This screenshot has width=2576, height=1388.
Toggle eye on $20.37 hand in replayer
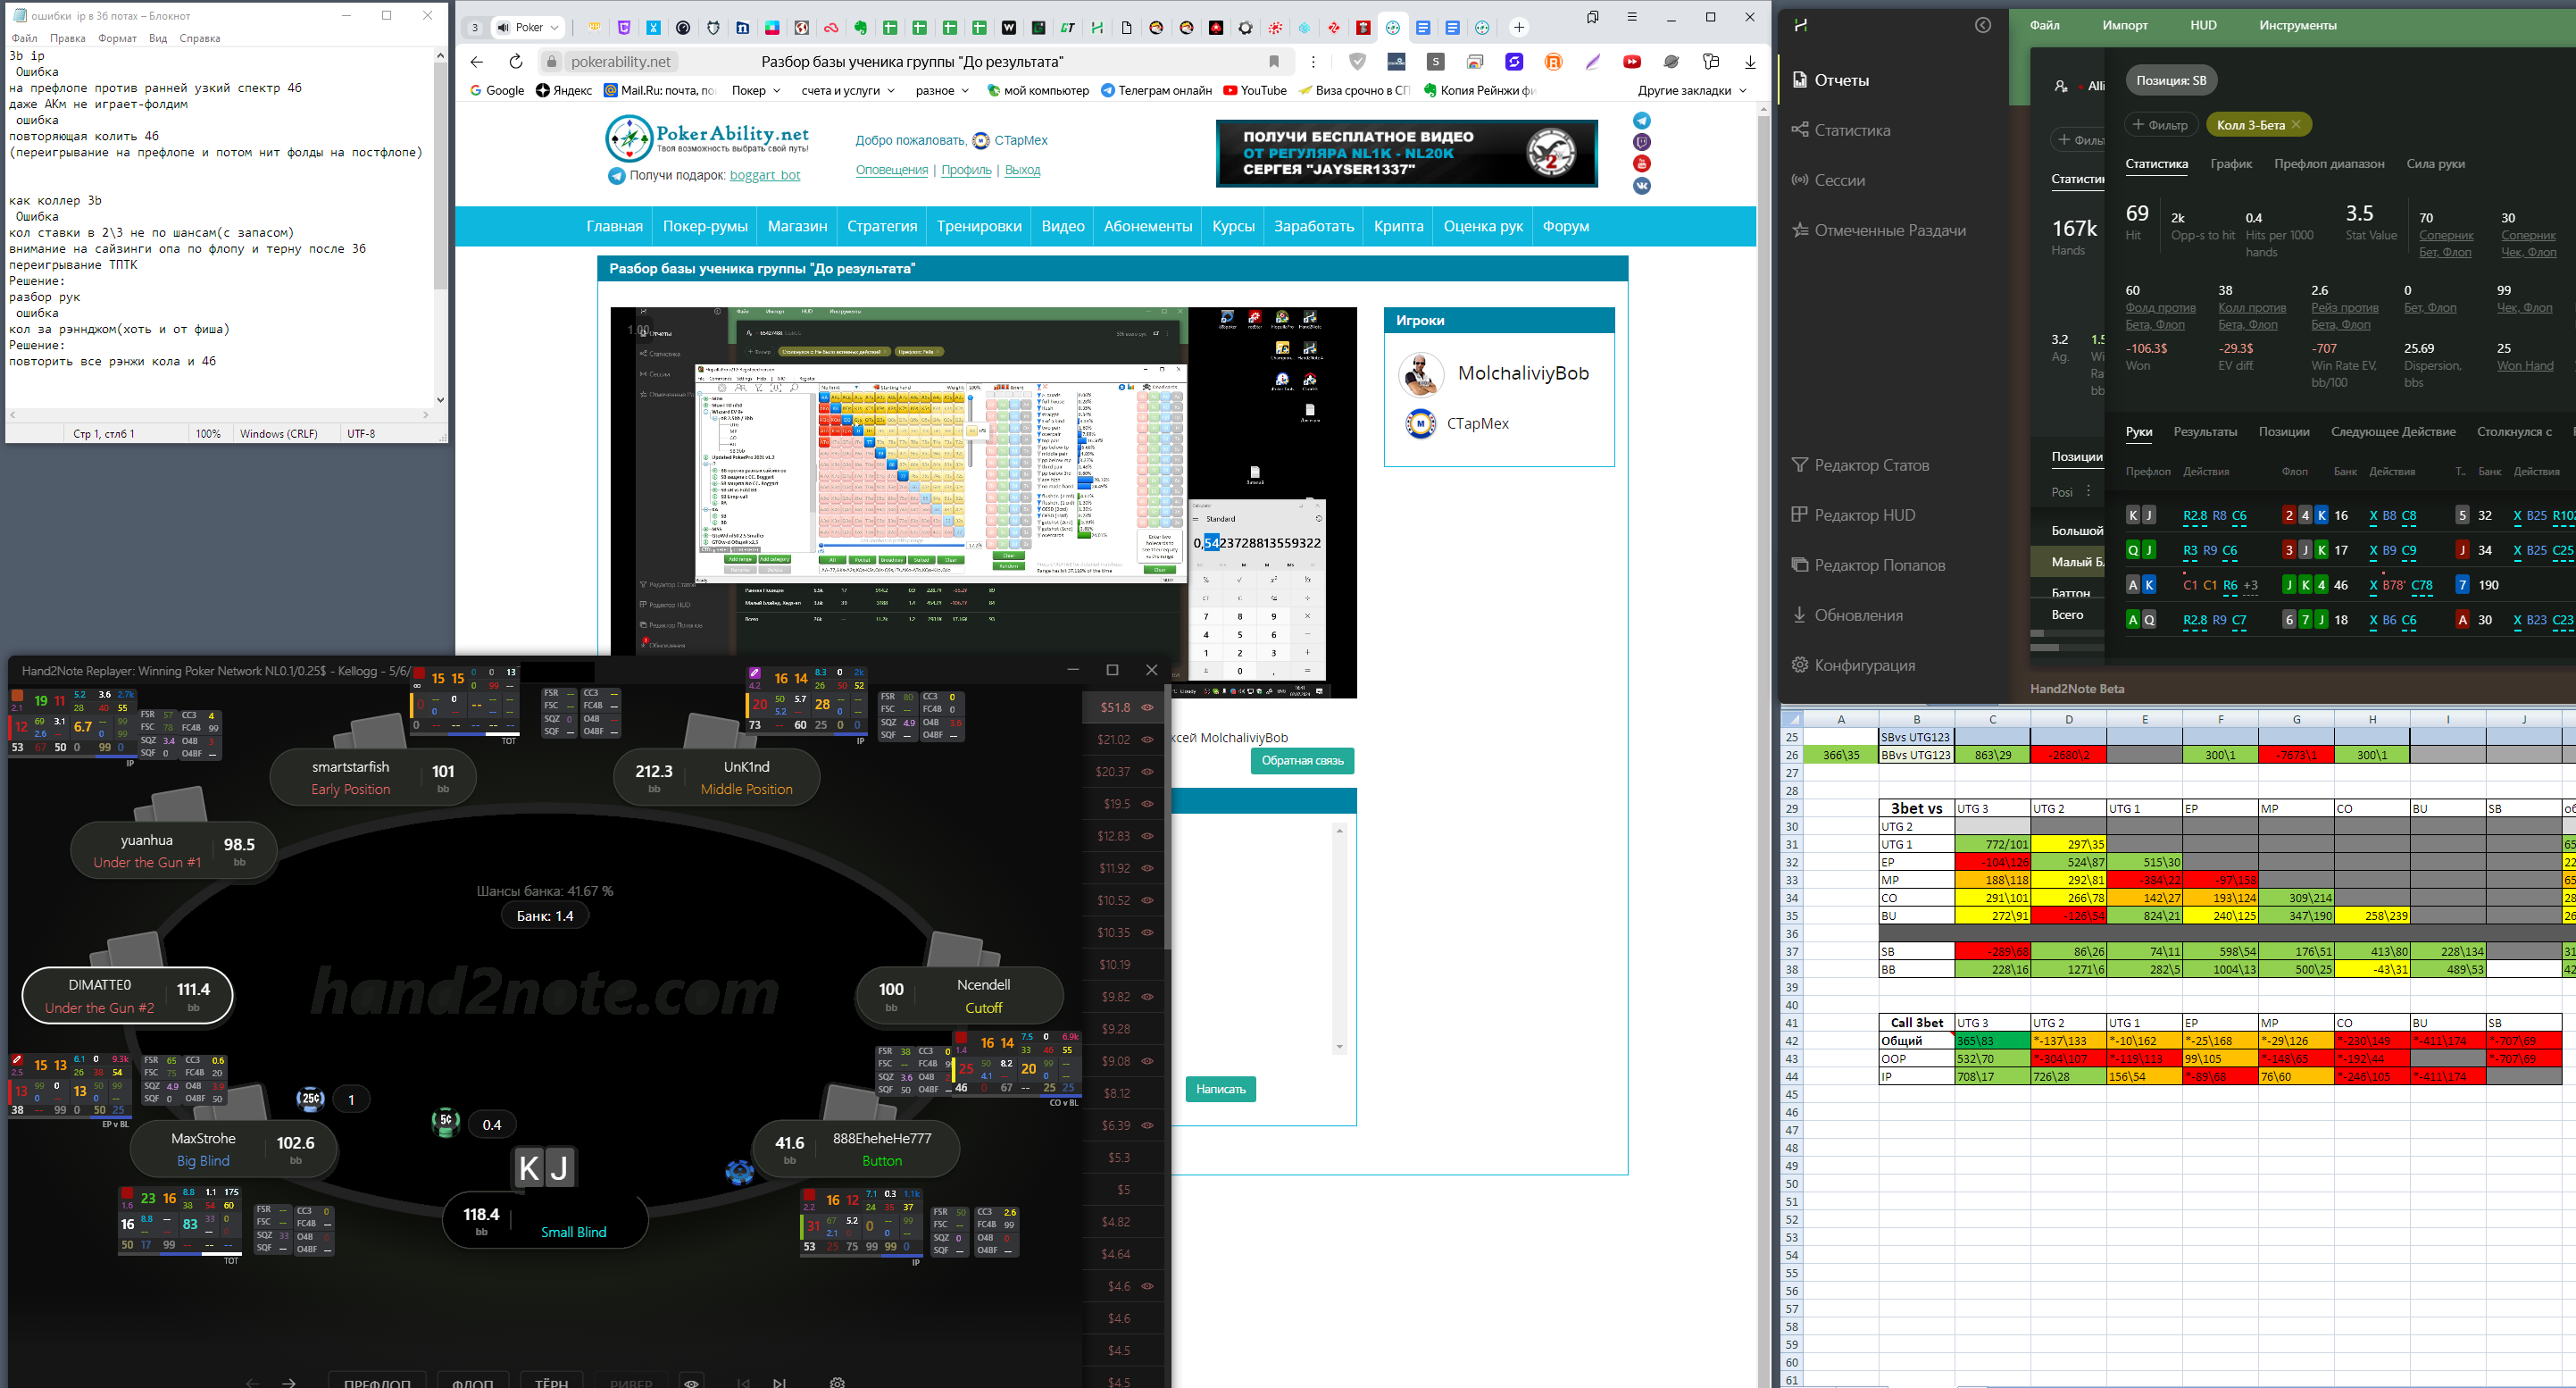1148,772
